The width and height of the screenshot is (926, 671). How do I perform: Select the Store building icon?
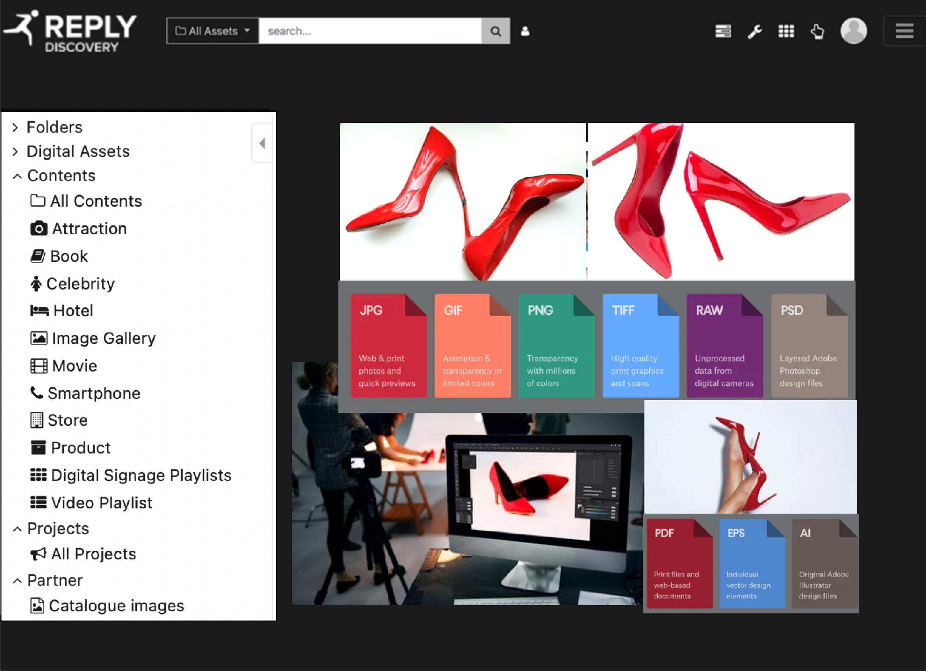tap(36, 420)
